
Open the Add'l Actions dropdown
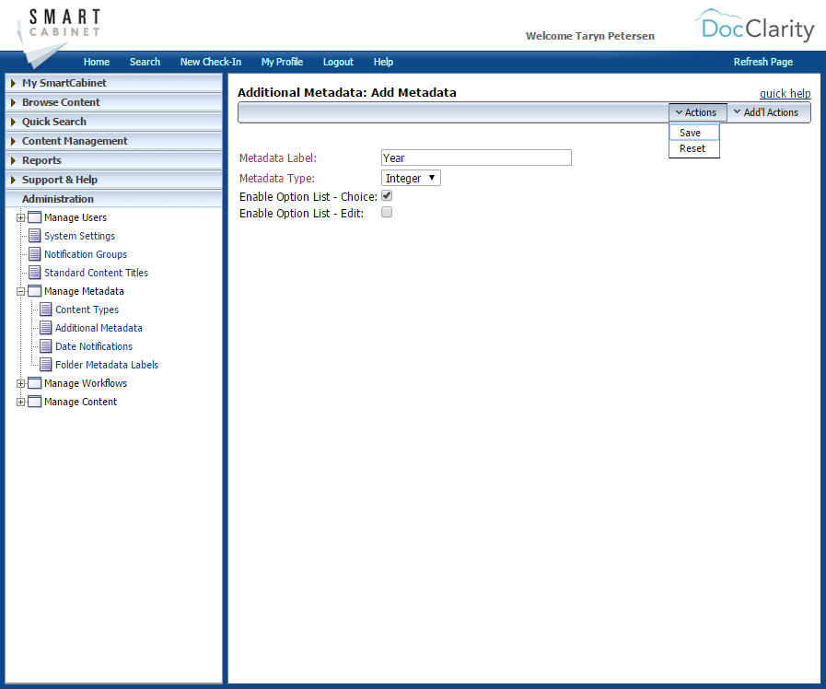(769, 111)
